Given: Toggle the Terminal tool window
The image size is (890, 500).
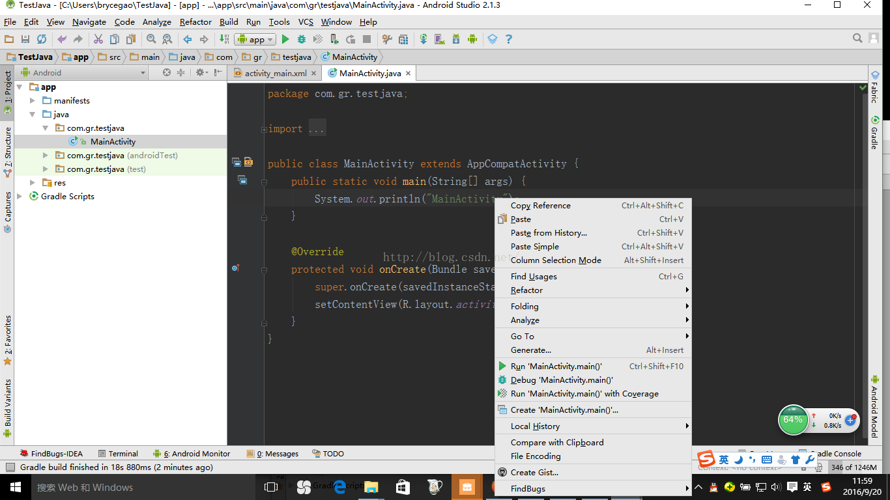Looking at the screenshot, I should click(x=118, y=454).
